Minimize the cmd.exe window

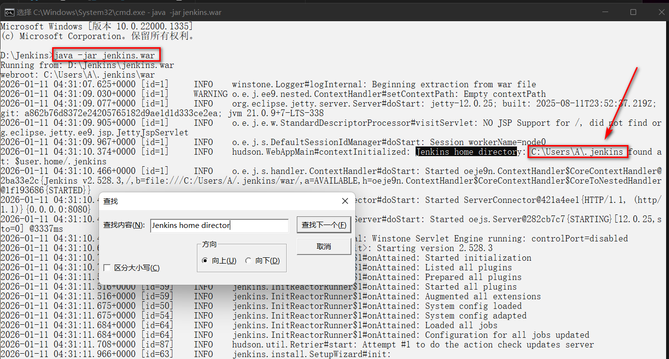[605, 12]
